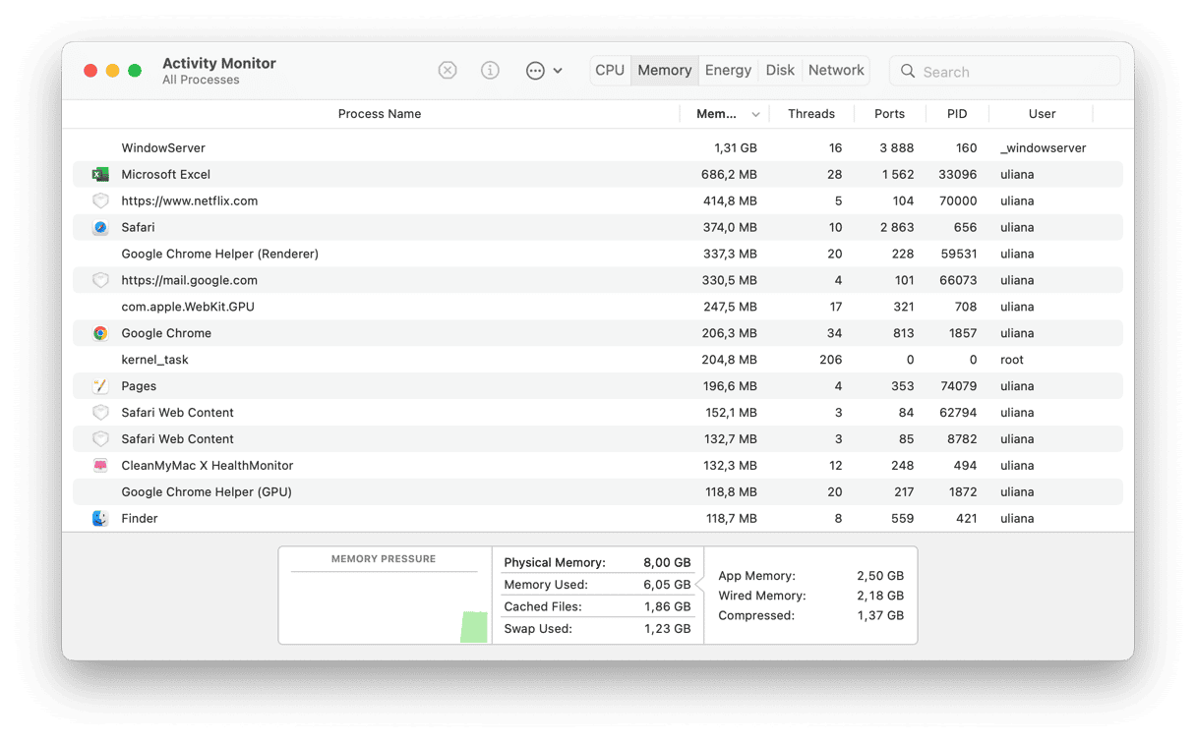The image size is (1196, 742).
Task: Show the Network tab
Action: click(836, 71)
